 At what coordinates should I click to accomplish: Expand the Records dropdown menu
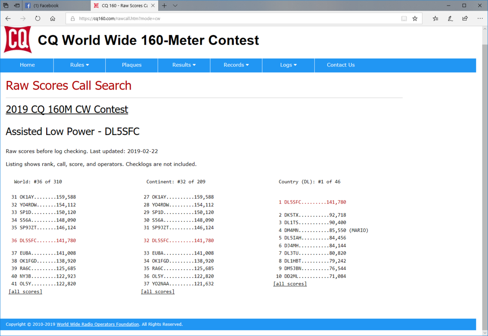tap(236, 65)
